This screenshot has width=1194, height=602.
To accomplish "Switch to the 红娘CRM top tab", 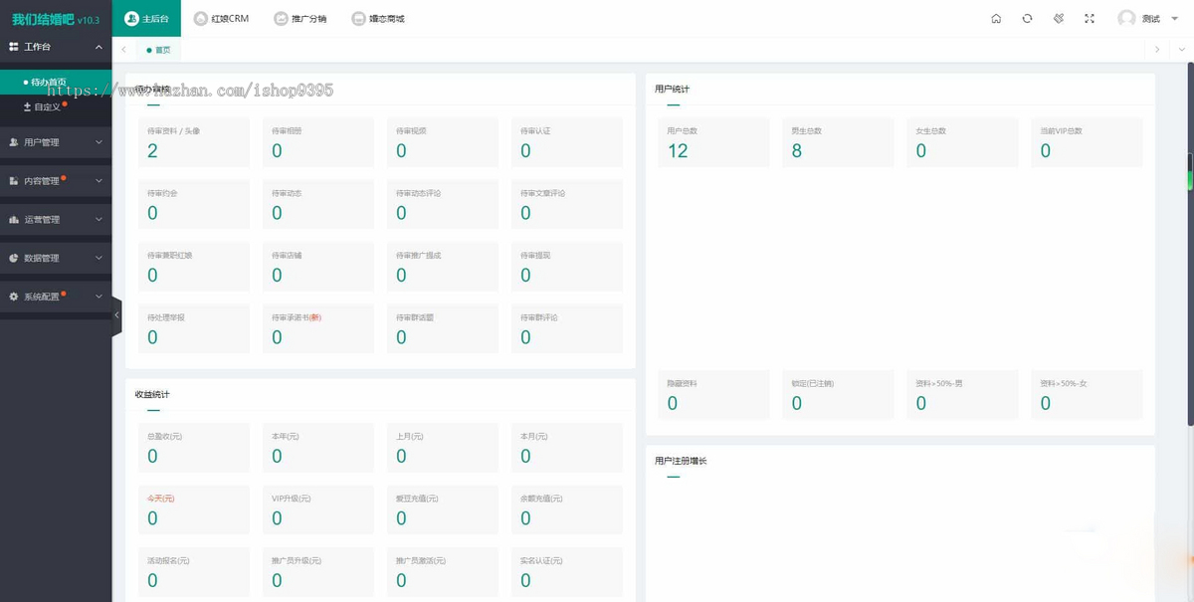I will (221, 19).
